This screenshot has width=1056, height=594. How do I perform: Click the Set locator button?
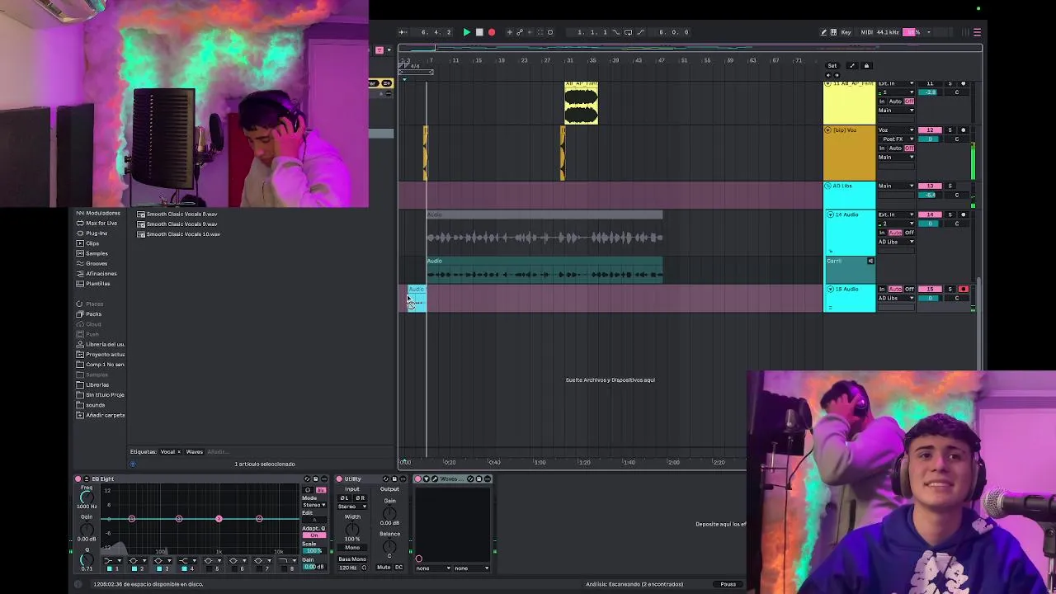832,66
